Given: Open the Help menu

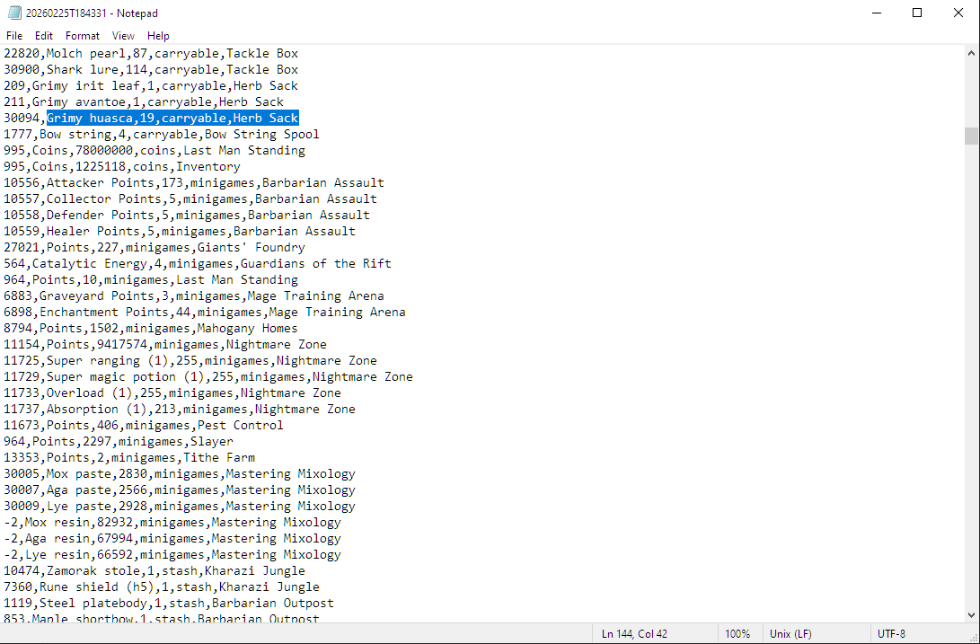Looking at the screenshot, I should [158, 36].
